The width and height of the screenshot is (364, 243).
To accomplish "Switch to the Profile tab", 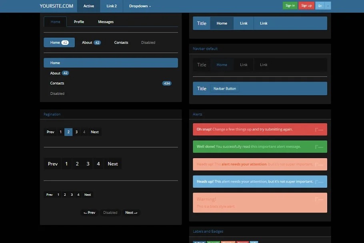I will (79, 22).
